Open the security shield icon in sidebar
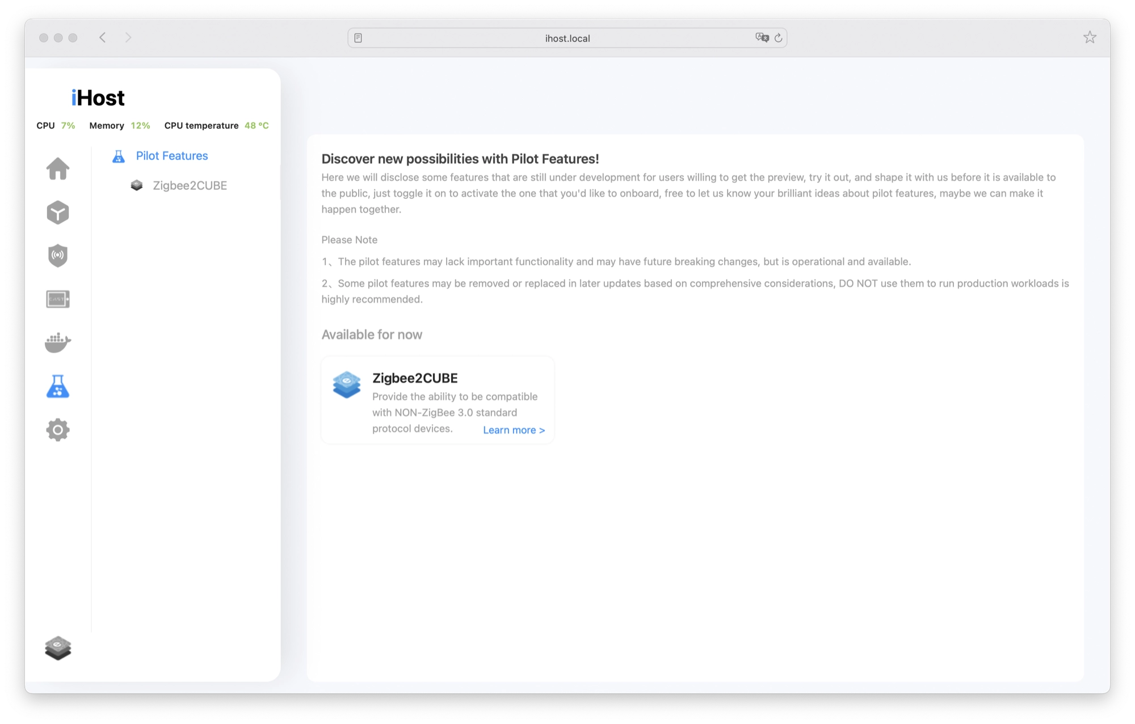Image resolution: width=1135 pixels, height=724 pixels. 58,256
